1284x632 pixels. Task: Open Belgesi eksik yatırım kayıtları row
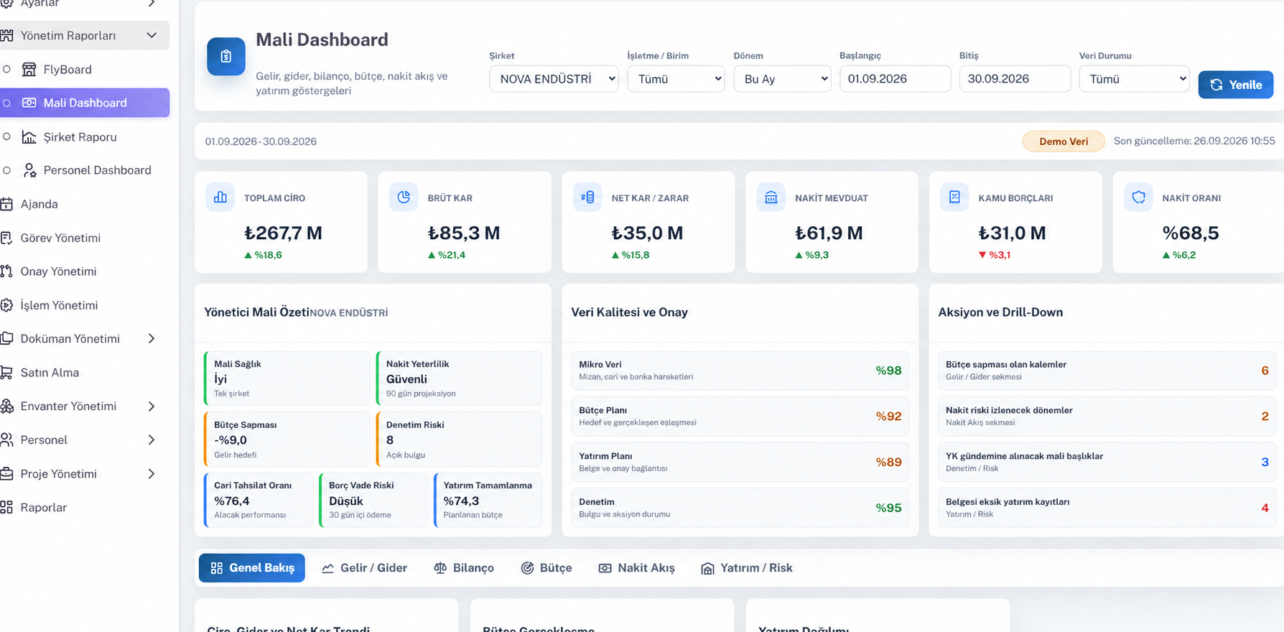point(1107,508)
